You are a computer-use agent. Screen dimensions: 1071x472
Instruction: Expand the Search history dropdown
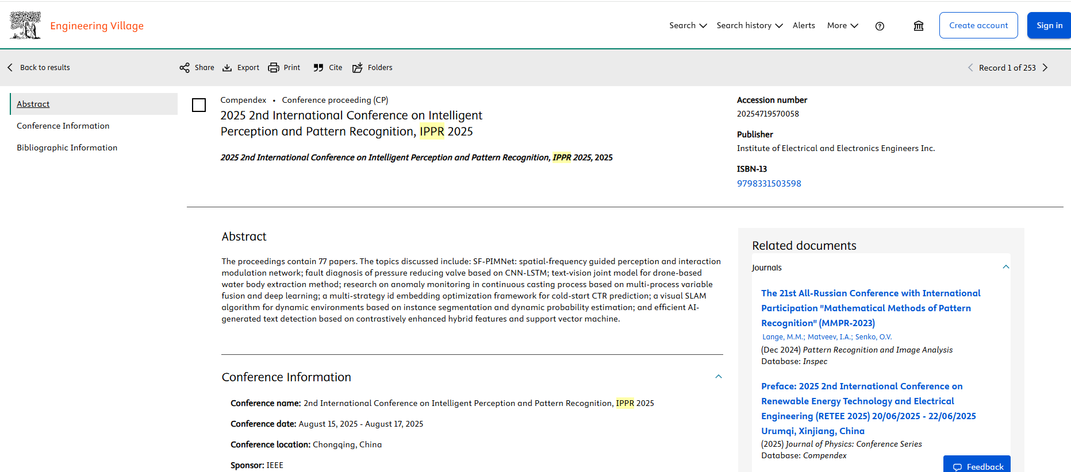click(x=749, y=25)
